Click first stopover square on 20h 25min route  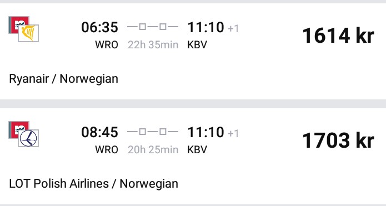143,132
